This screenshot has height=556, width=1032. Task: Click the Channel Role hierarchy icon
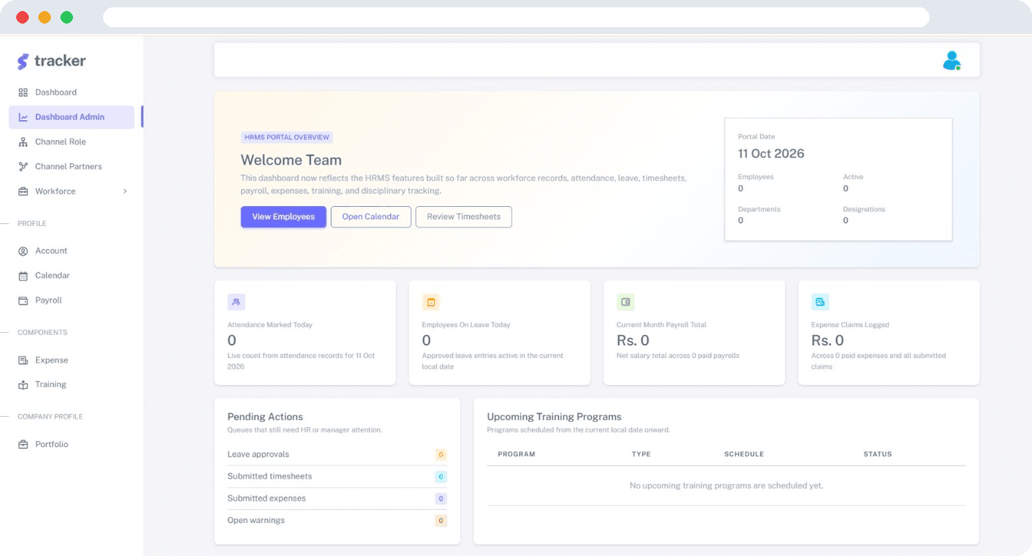pos(23,142)
